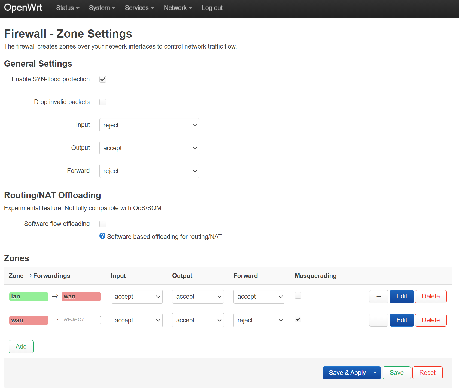459x392 pixels.
Task: Open the general Output policy dropdown
Action: 149,148
